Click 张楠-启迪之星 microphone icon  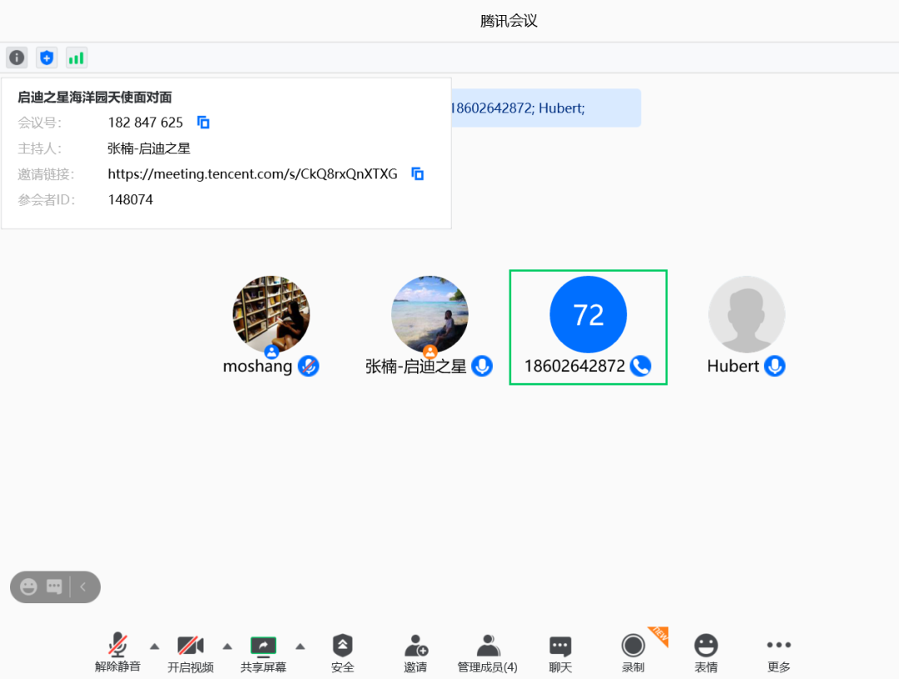tap(482, 367)
